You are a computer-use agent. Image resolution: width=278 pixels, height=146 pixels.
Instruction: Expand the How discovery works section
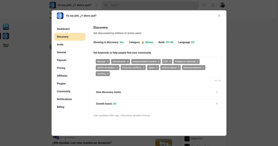tap(157, 92)
